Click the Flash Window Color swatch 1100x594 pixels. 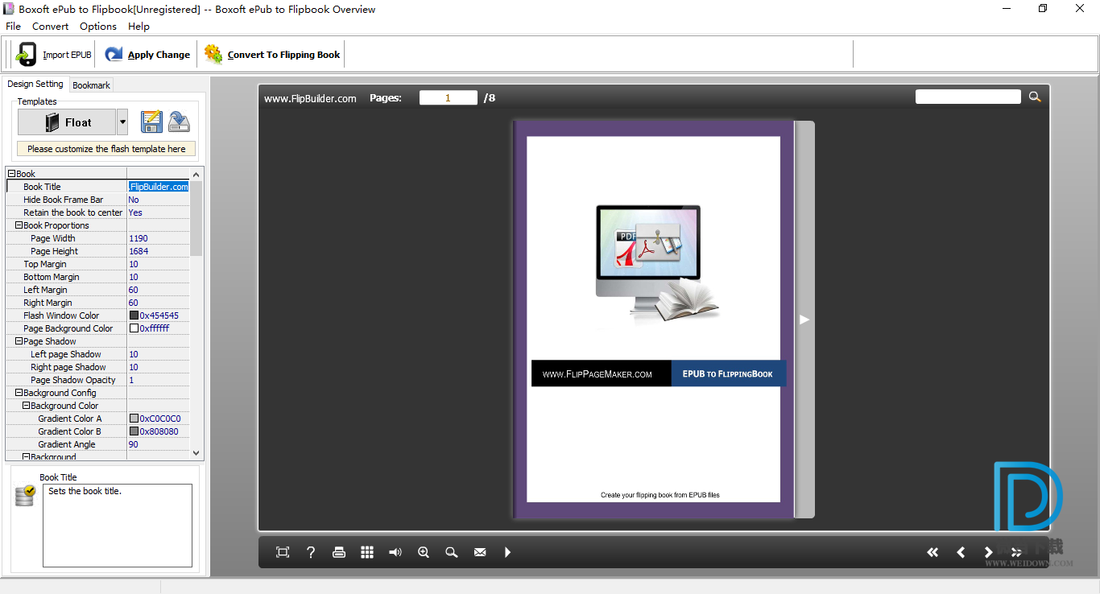point(134,316)
